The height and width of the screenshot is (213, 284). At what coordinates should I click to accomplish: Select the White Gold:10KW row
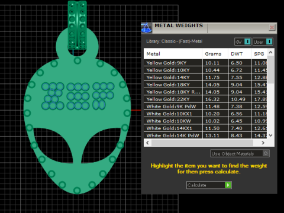point(205,121)
